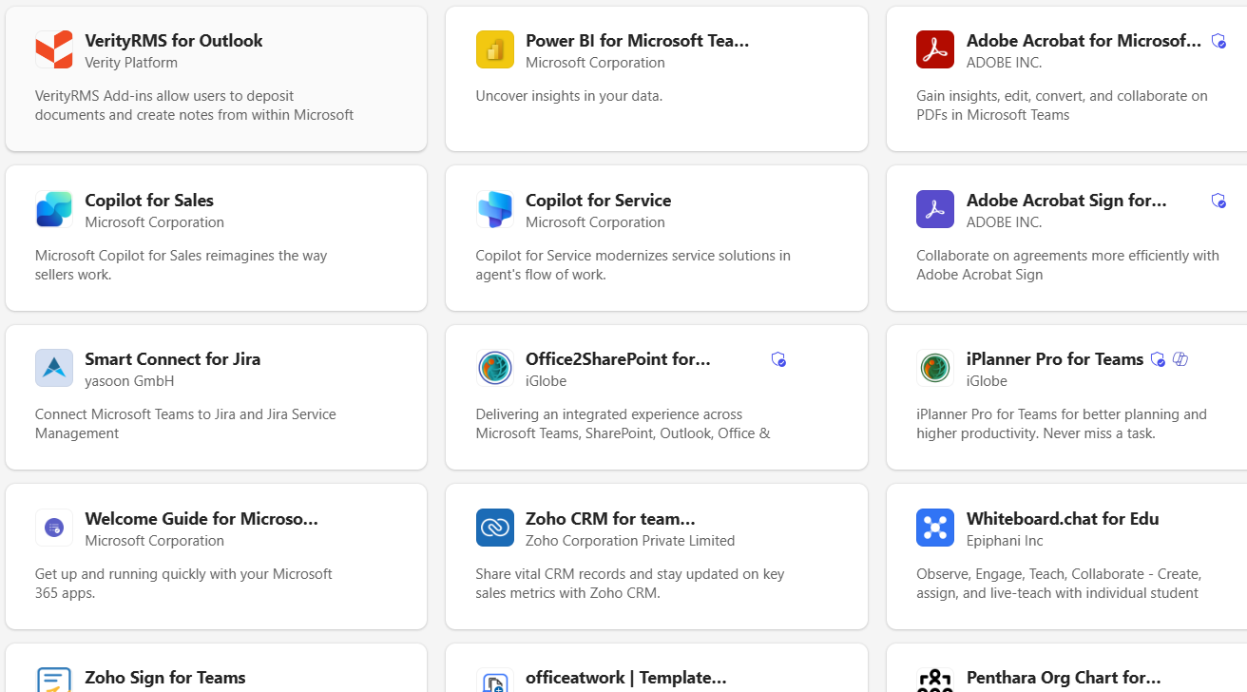The width and height of the screenshot is (1247, 692).
Task: Open Smart Connect for Jira title
Action: (x=173, y=359)
